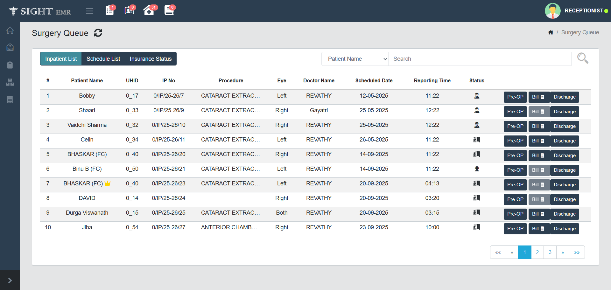
Task: Go to page 2 of results
Action: coord(537,252)
